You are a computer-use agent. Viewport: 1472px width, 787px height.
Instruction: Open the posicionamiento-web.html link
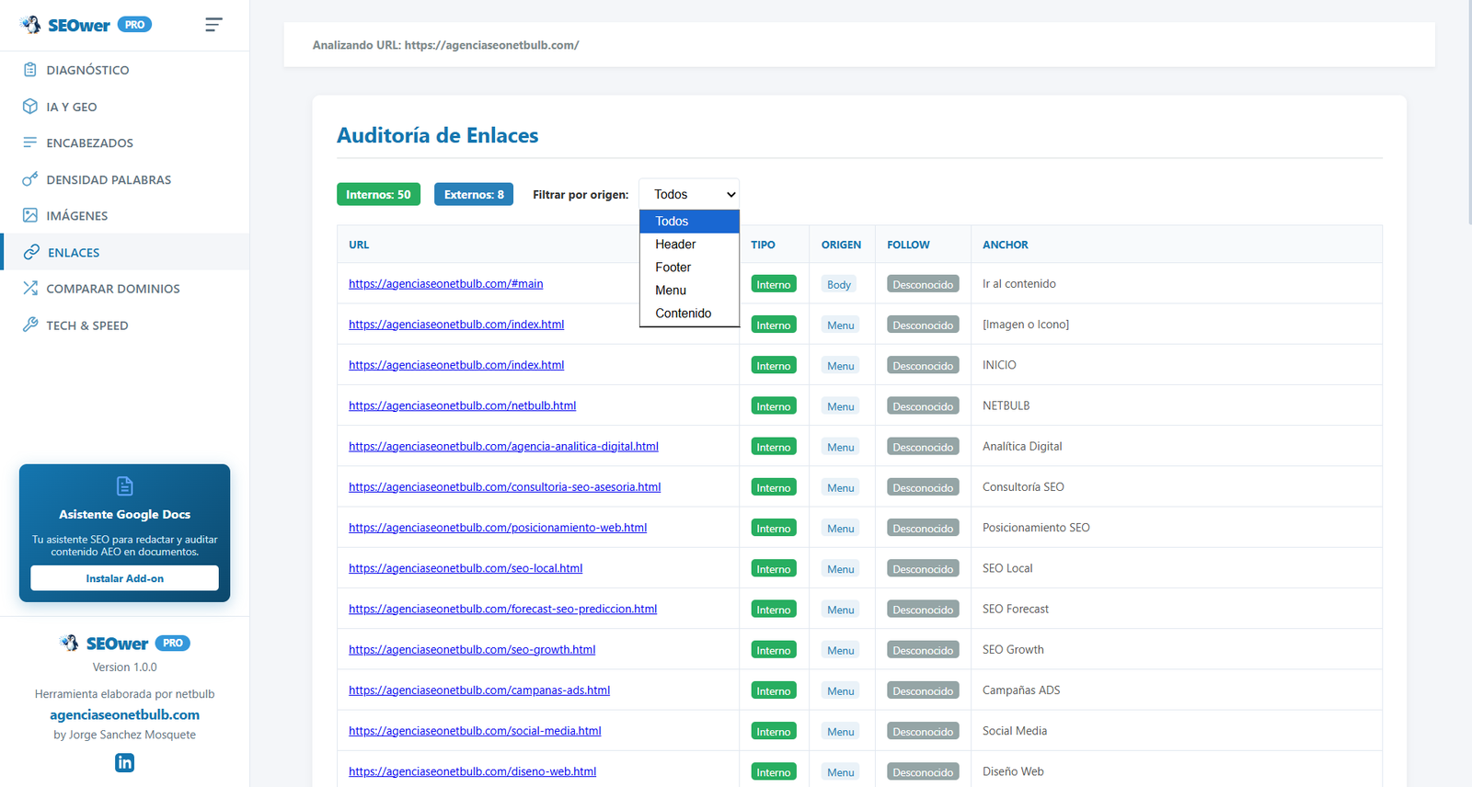[498, 528]
